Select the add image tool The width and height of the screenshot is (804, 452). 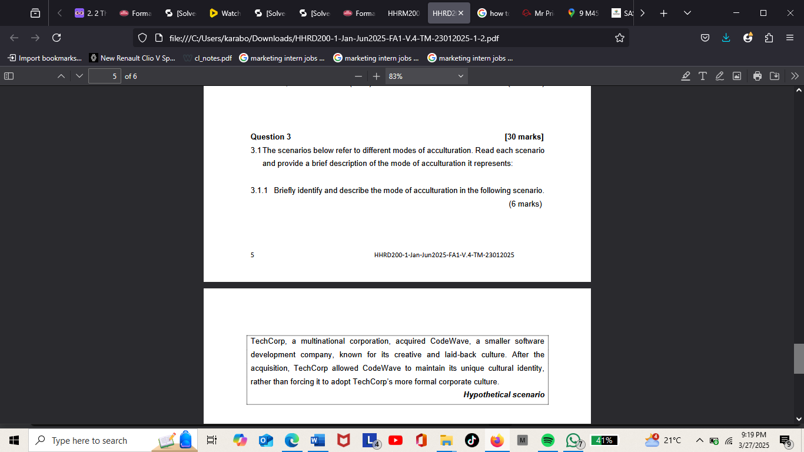[x=736, y=76]
